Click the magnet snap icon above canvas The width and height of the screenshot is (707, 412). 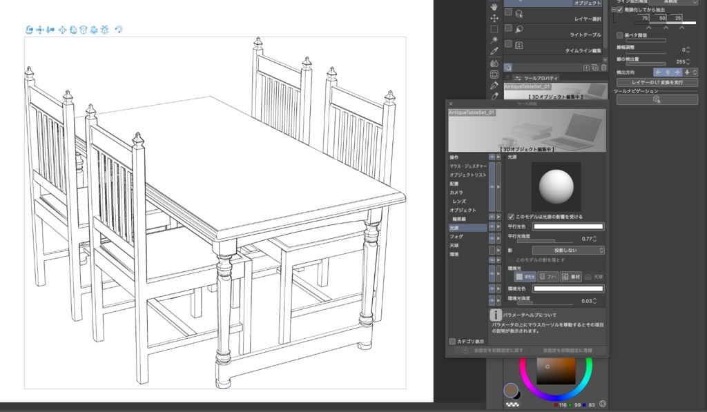coord(119,30)
